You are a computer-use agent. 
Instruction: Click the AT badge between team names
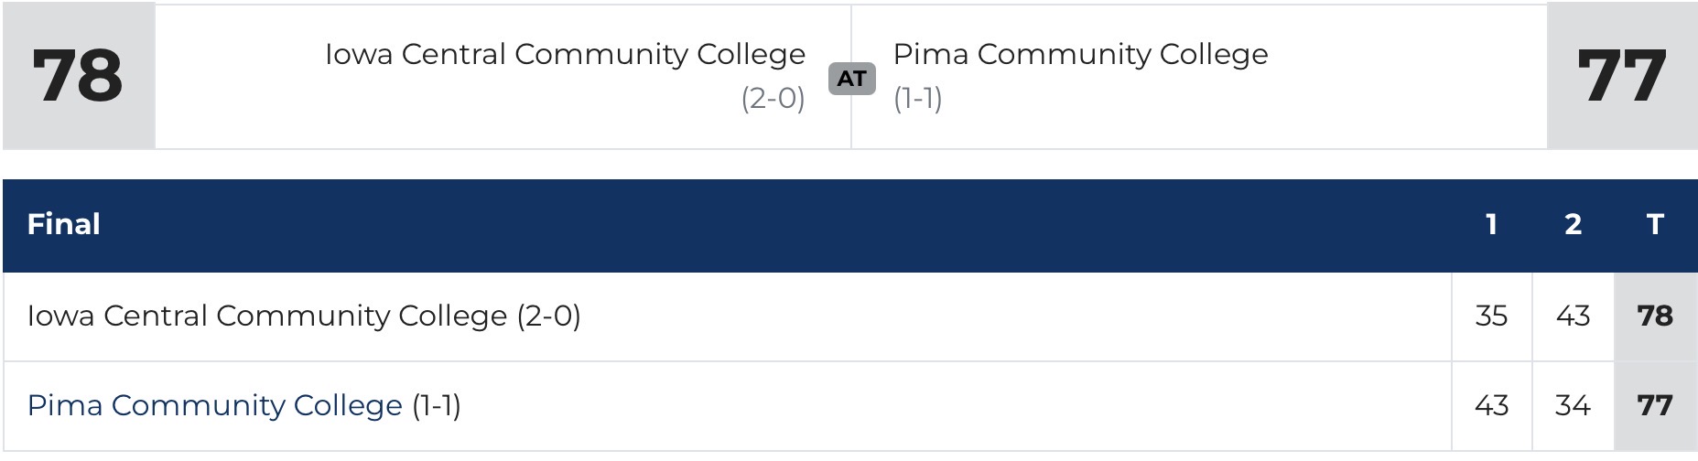click(851, 79)
